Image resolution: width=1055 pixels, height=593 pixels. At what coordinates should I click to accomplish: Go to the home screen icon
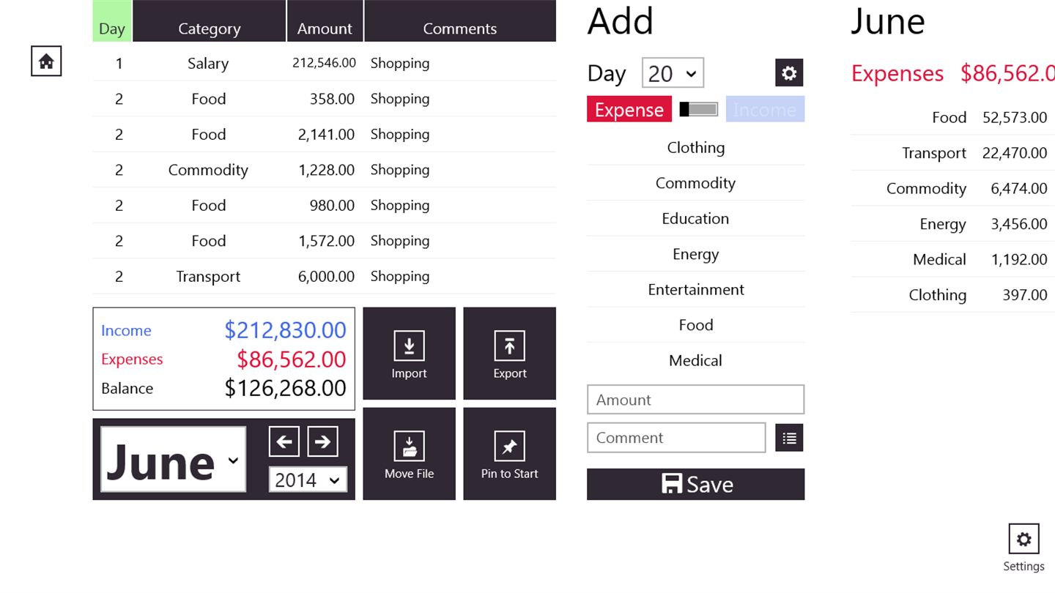(x=46, y=61)
